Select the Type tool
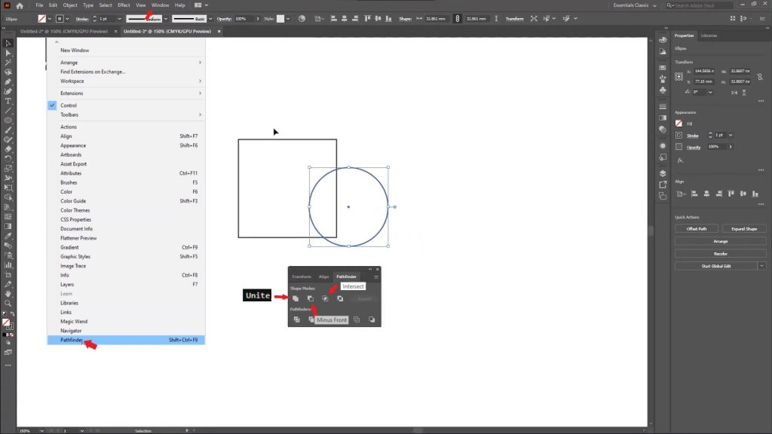 coord(8,101)
